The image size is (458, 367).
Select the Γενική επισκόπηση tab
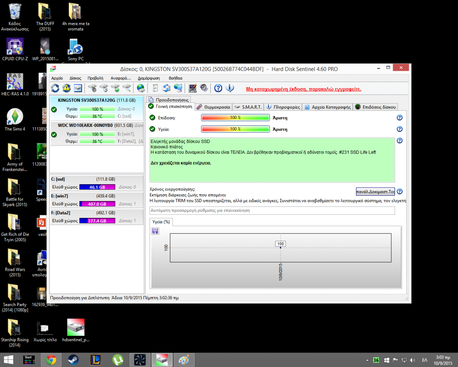(171, 107)
